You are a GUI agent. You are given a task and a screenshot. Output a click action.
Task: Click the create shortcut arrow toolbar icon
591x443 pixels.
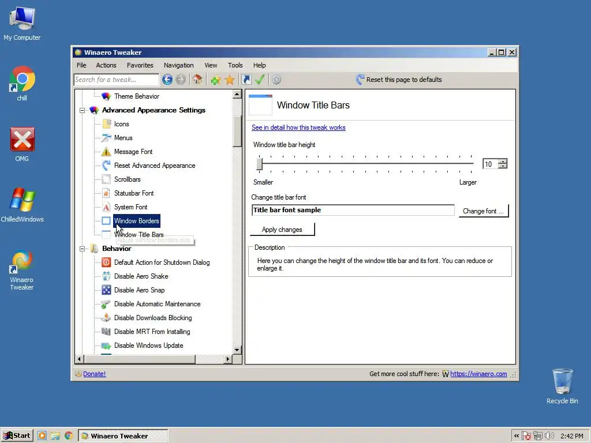tap(246, 80)
